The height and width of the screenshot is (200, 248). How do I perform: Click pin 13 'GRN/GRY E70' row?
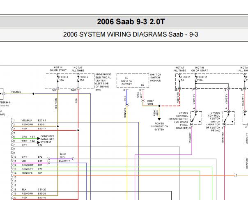[x=28, y=169]
